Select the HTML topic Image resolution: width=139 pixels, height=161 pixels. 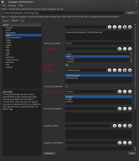coord(8,42)
